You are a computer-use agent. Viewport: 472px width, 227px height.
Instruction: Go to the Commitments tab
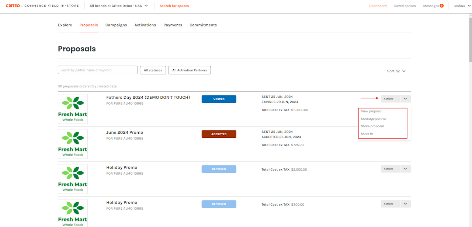coord(203,25)
